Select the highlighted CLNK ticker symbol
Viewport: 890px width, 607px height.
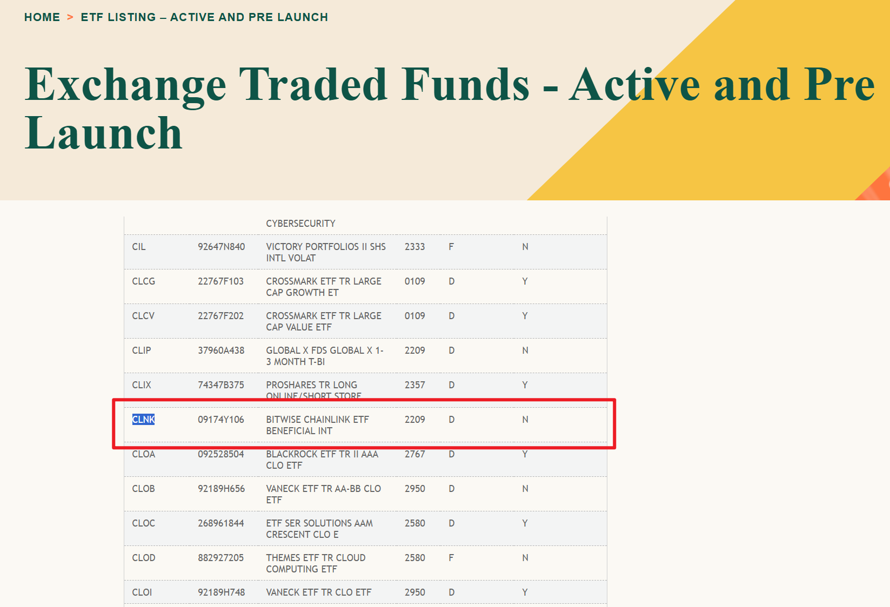pyautogui.click(x=143, y=420)
